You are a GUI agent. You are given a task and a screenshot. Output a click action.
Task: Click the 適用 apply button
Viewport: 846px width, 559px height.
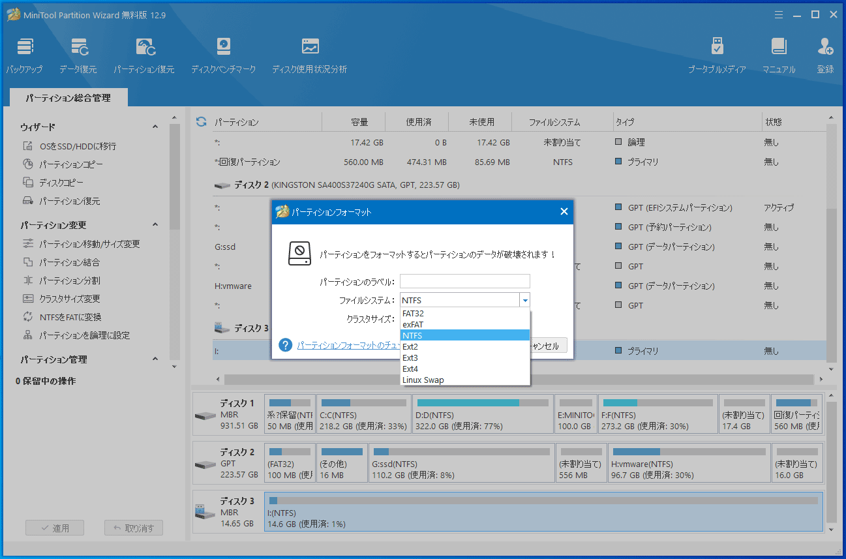point(55,528)
